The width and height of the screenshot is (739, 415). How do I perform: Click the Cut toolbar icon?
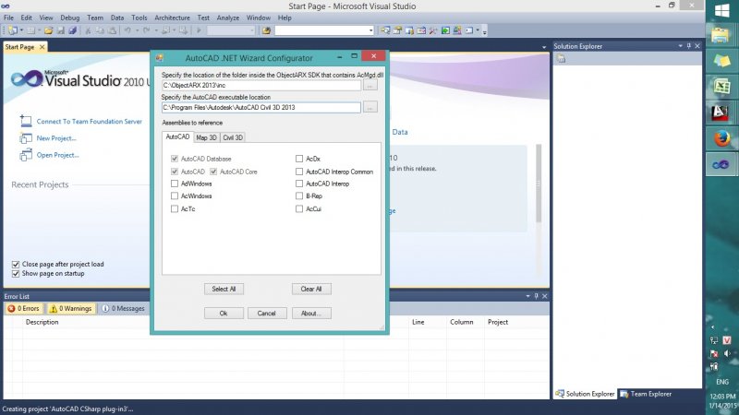(88, 30)
